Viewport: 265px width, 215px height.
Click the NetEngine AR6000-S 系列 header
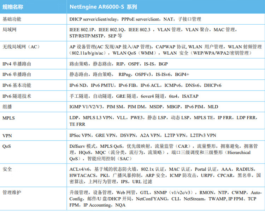[x=102, y=7]
